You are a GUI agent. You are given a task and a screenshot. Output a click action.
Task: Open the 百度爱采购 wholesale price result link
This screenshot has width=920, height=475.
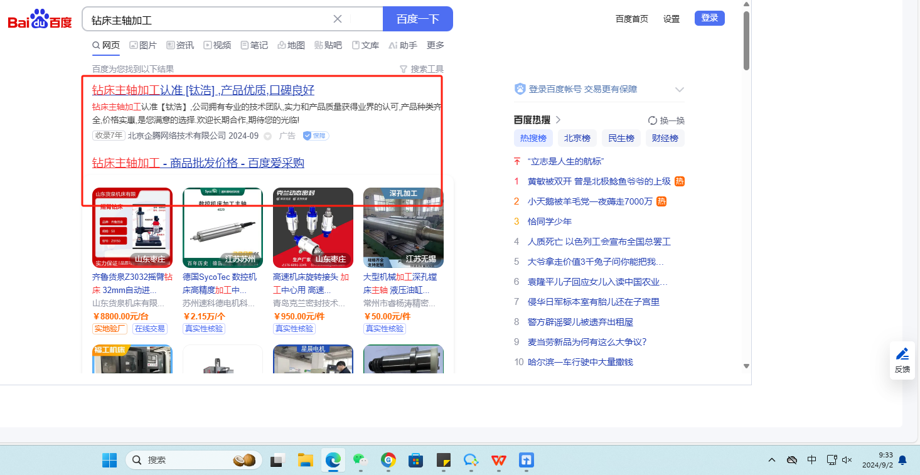pyautogui.click(x=198, y=163)
